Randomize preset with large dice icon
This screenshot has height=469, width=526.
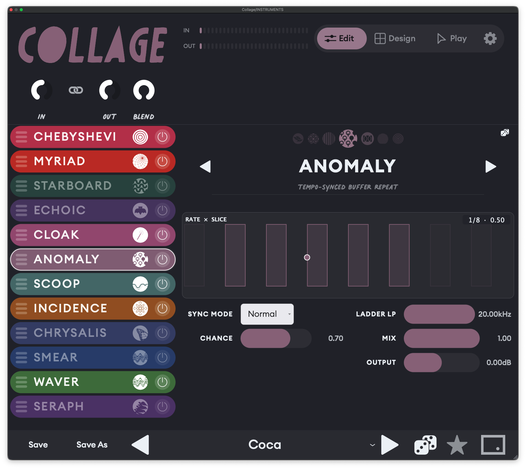pyautogui.click(x=425, y=445)
